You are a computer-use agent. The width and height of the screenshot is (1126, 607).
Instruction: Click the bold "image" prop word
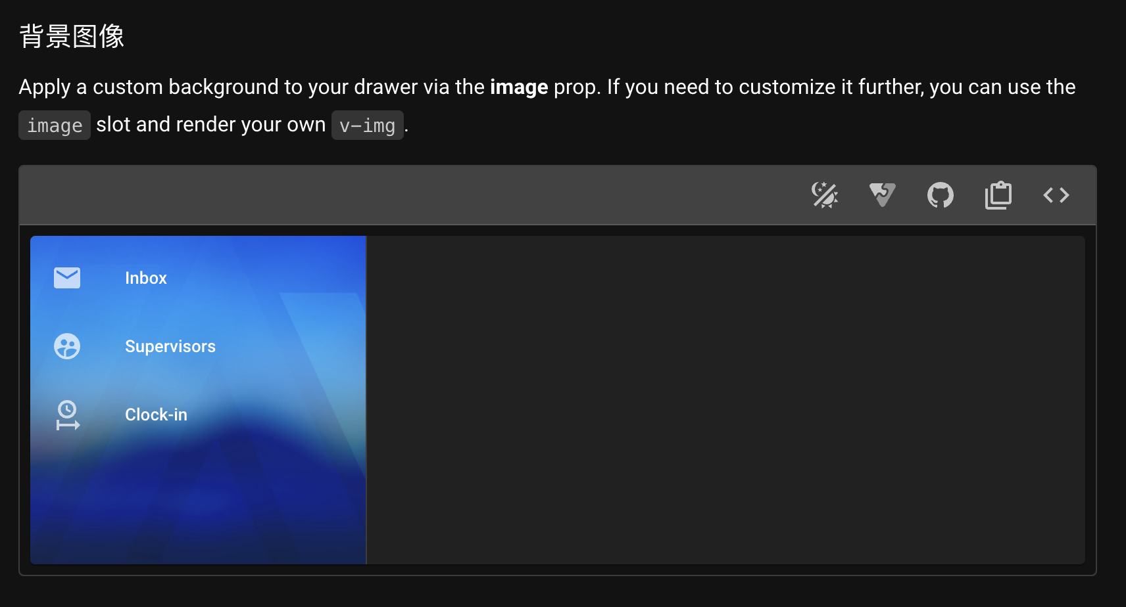pos(518,87)
